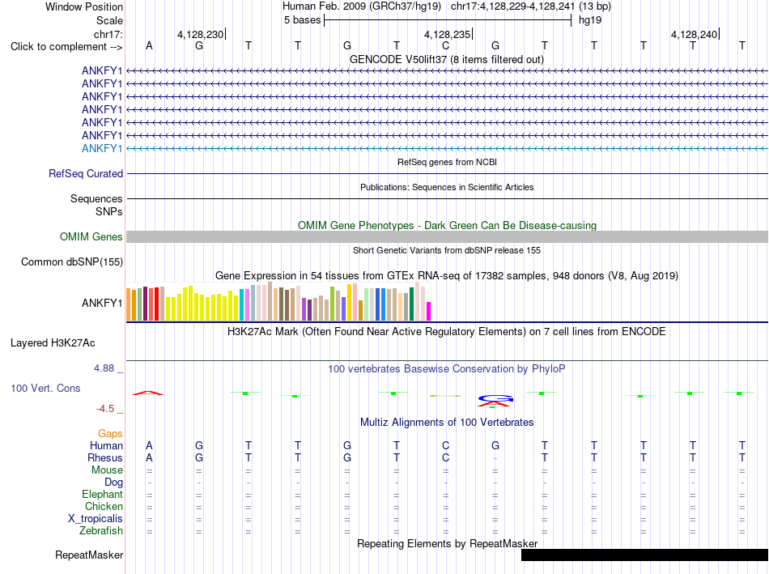The width and height of the screenshot is (769, 574).
Task: Open the 100 Vert. Cons track label
Action: coord(45,388)
